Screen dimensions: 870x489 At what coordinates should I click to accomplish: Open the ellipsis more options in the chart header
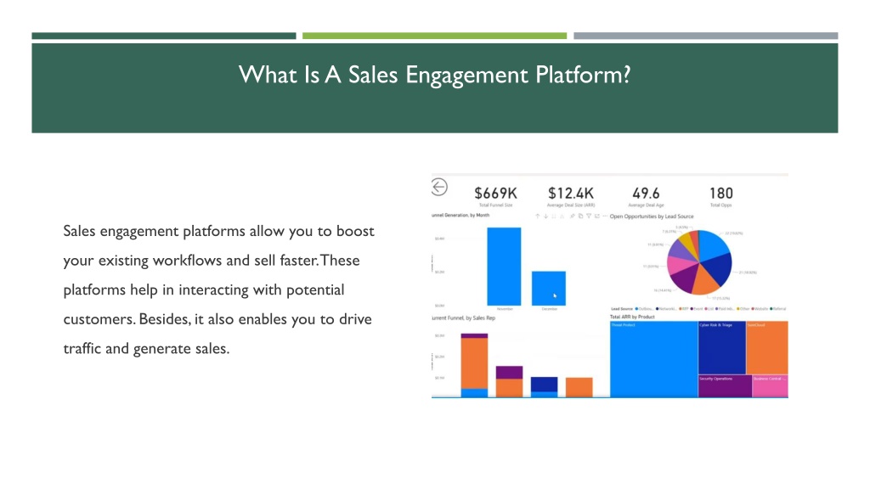point(605,216)
